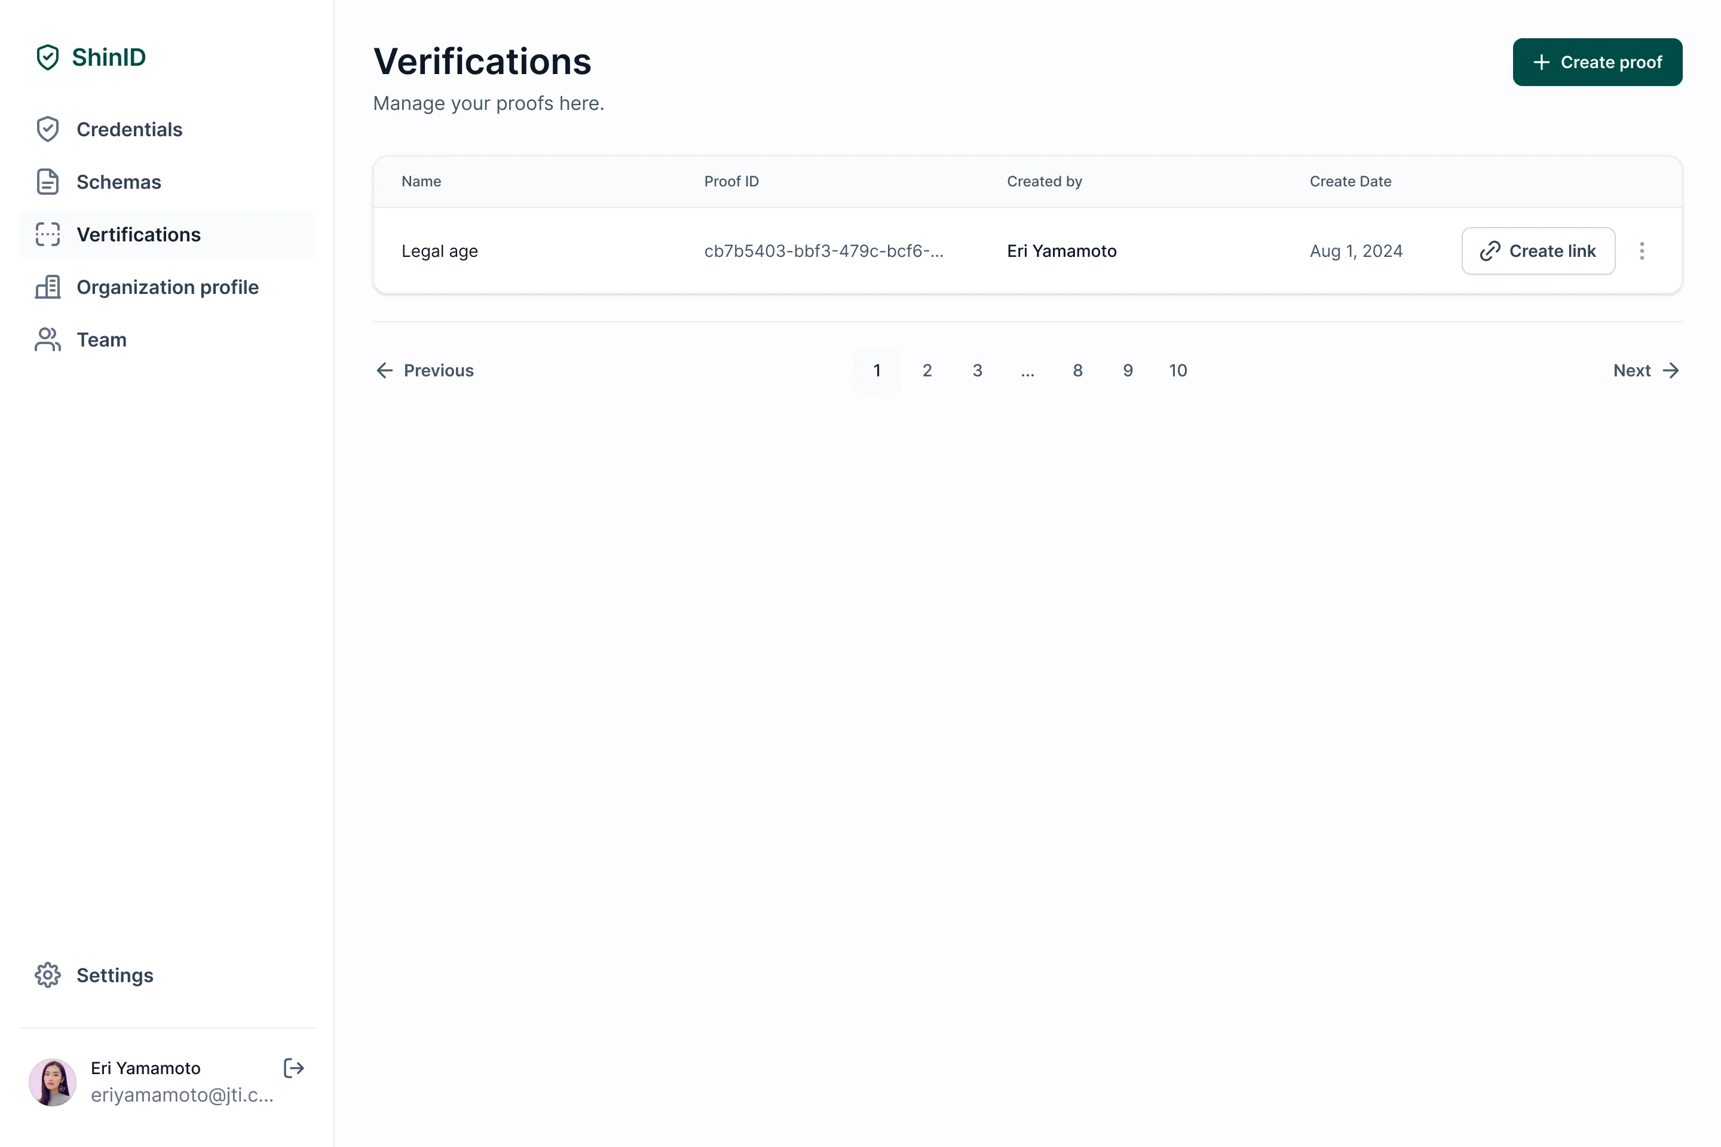Click Create link for the Legal age proof
Image resolution: width=1721 pixels, height=1147 pixels.
(1538, 251)
